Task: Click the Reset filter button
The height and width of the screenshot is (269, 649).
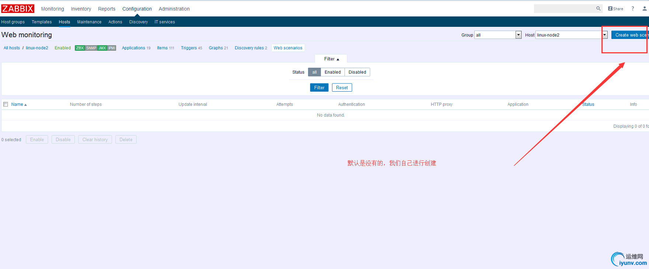Action: tap(342, 88)
